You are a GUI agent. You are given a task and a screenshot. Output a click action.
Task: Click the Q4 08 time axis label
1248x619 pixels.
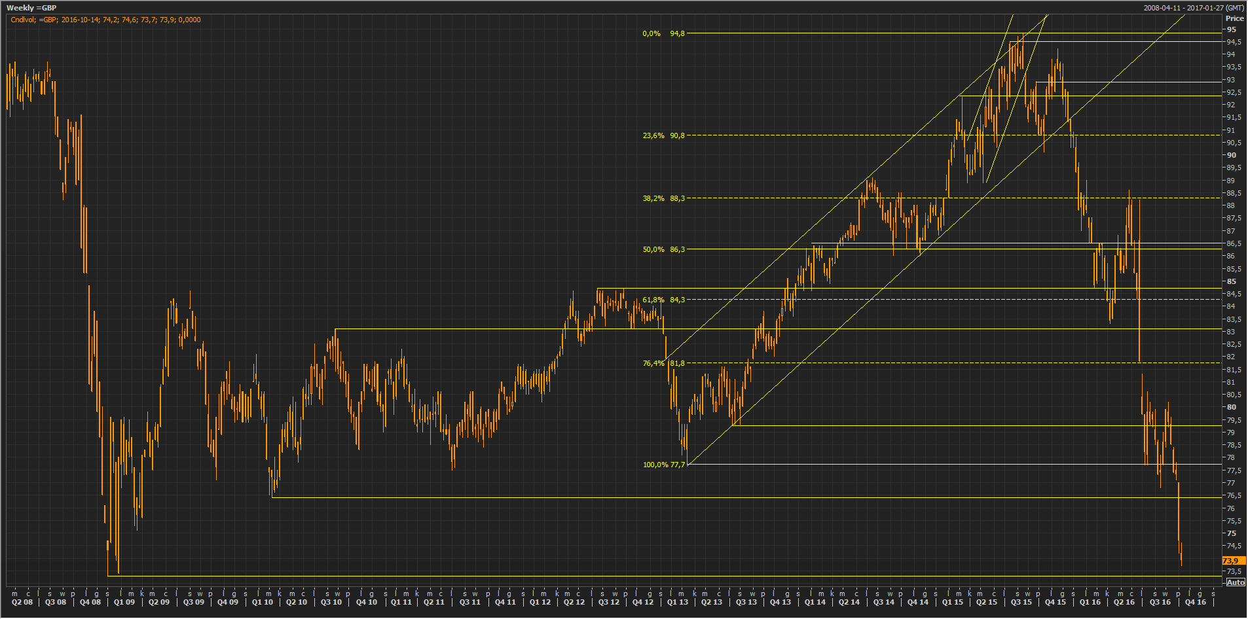click(x=90, y=602)
